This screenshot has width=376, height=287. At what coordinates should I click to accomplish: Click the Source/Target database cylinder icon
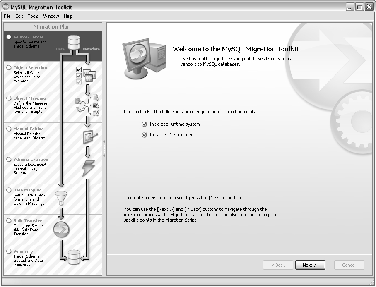tap(74, 42)
